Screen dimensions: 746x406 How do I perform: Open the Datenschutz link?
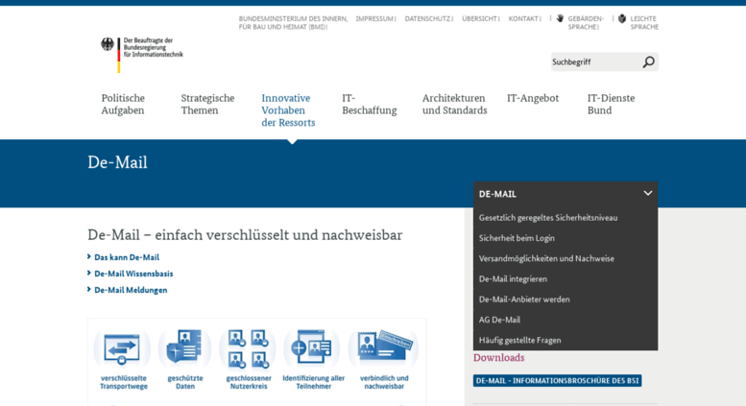point(428,18)
